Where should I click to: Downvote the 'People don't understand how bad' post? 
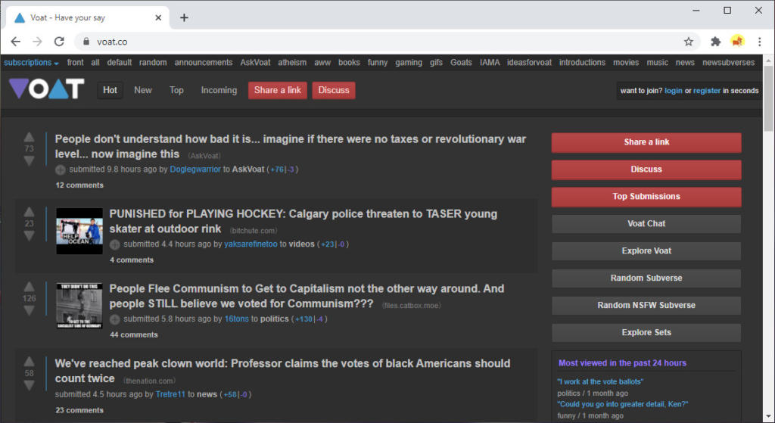click(x=30, y=161)
